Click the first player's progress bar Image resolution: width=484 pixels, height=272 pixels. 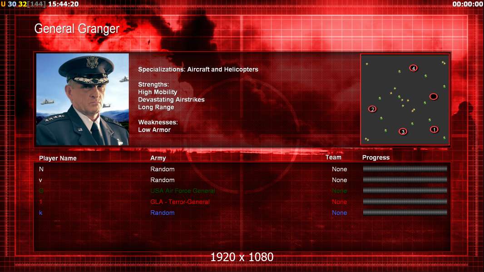click(405, 169)
